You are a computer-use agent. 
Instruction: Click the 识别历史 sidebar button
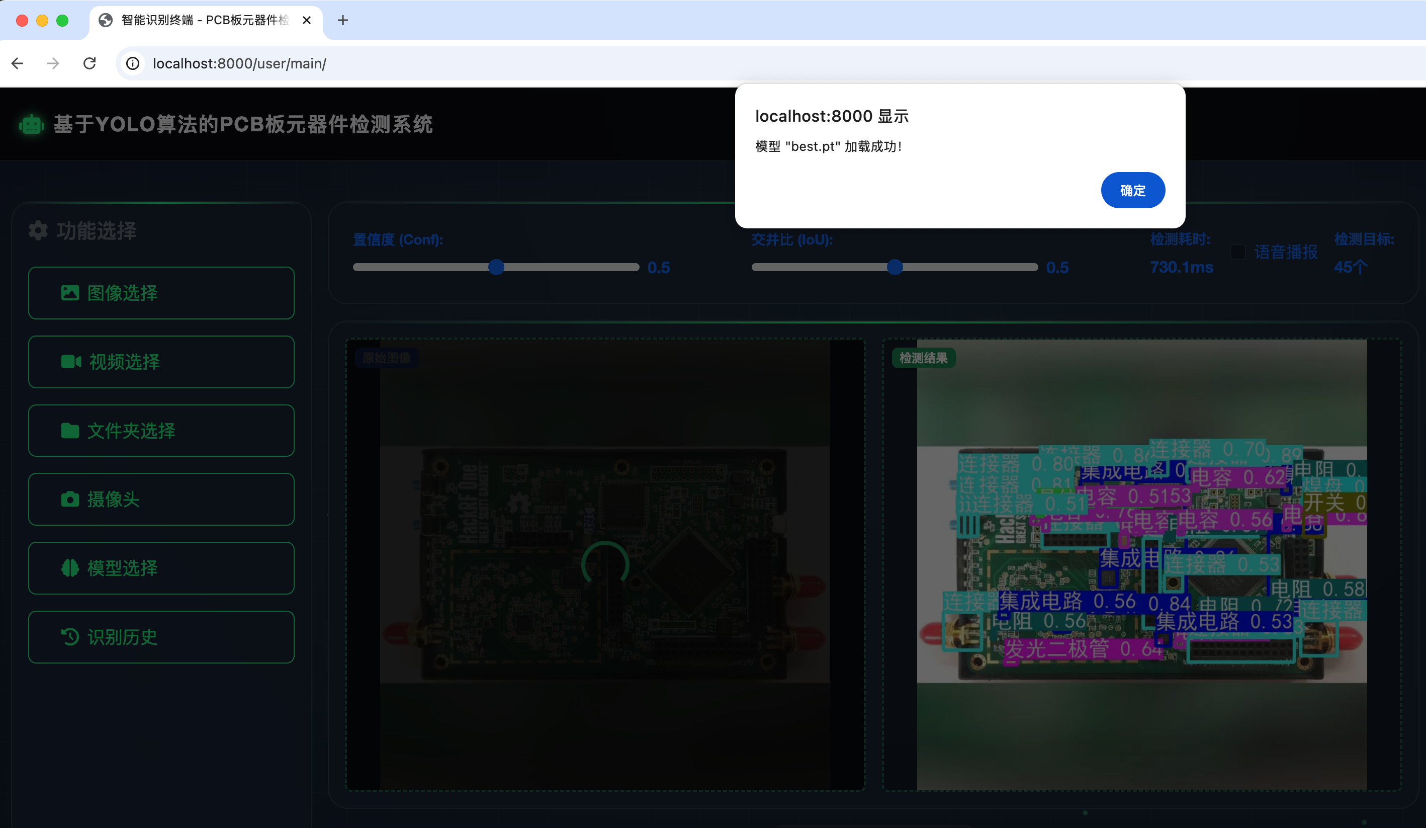[161, 637]
